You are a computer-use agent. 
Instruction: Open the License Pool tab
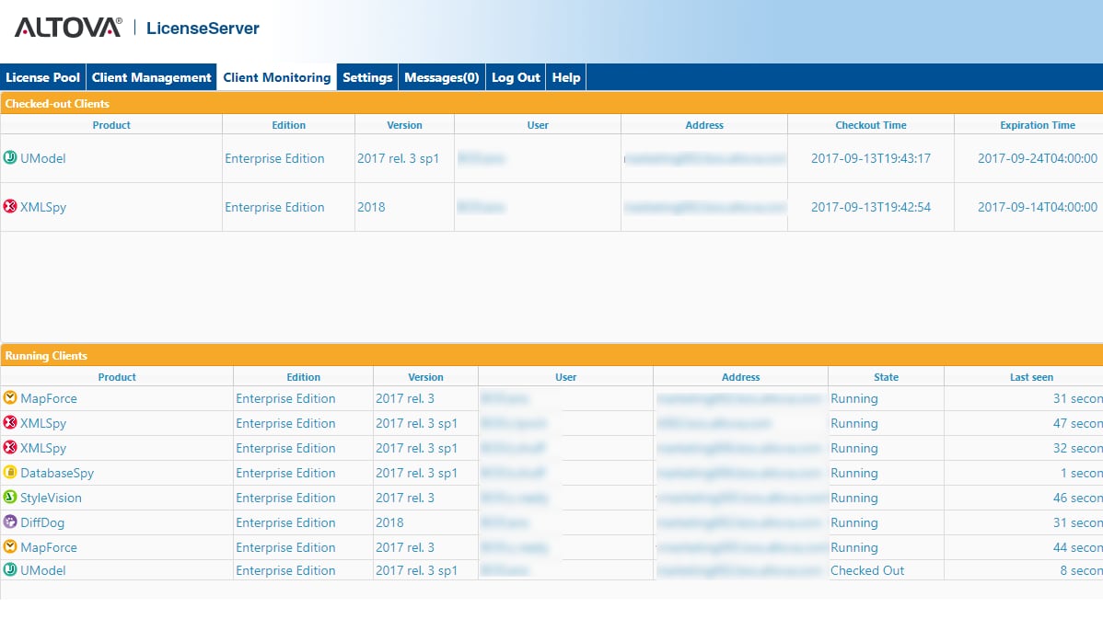(x=43, y=77)
